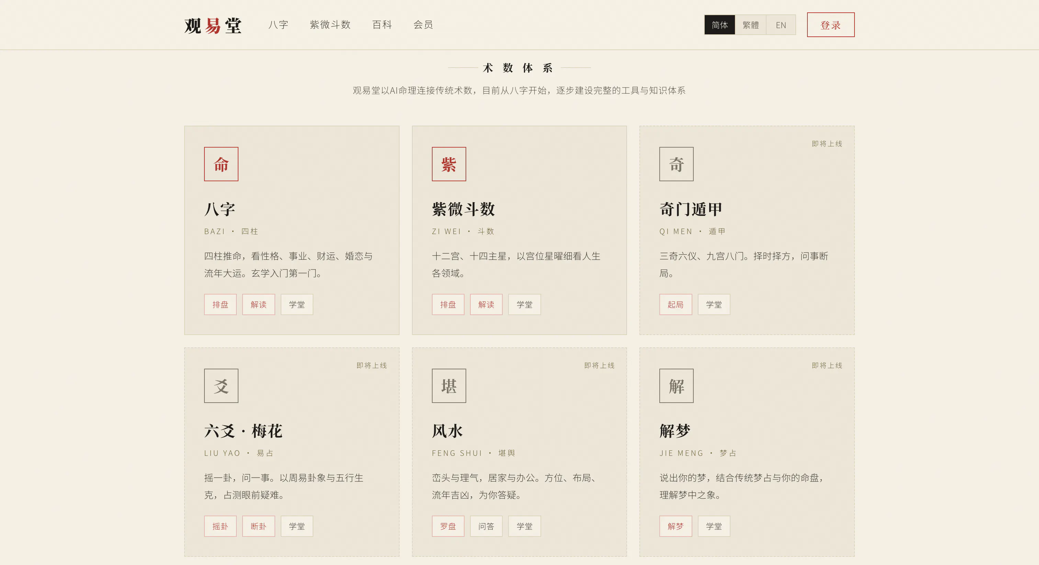Click 即将上线 label on 六爻·梅花 card
1039x565 pixels.
[371, 366]
